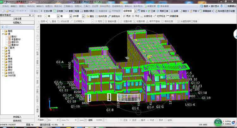Start the 云检查 cloud check
Image resolution: width=237 pixels, height=128 pixels.
(x=58, y=11)
